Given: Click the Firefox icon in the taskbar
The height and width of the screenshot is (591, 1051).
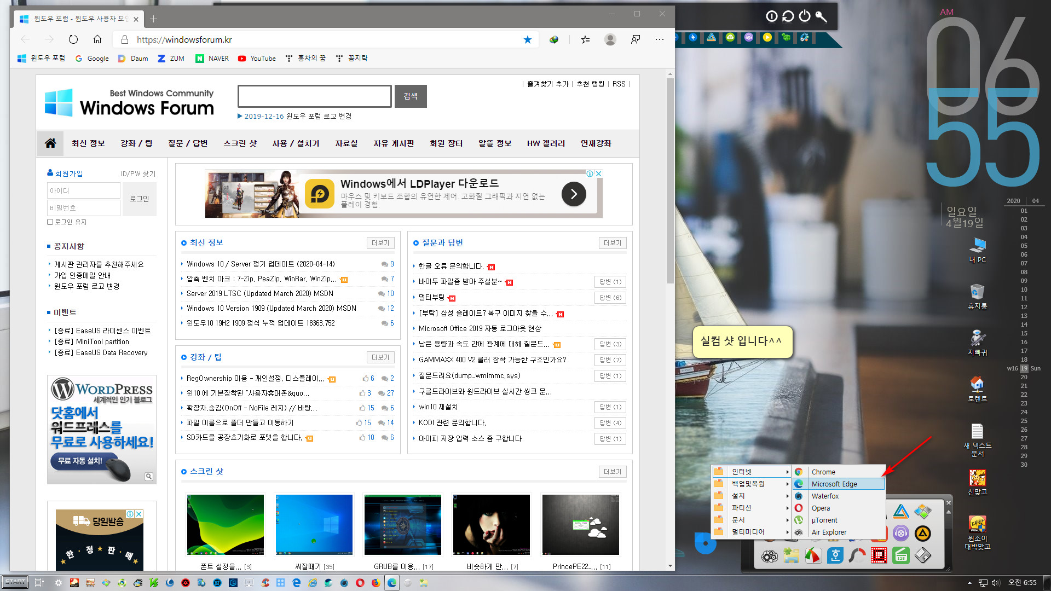Looking at the screenshot, I should 376,583.
